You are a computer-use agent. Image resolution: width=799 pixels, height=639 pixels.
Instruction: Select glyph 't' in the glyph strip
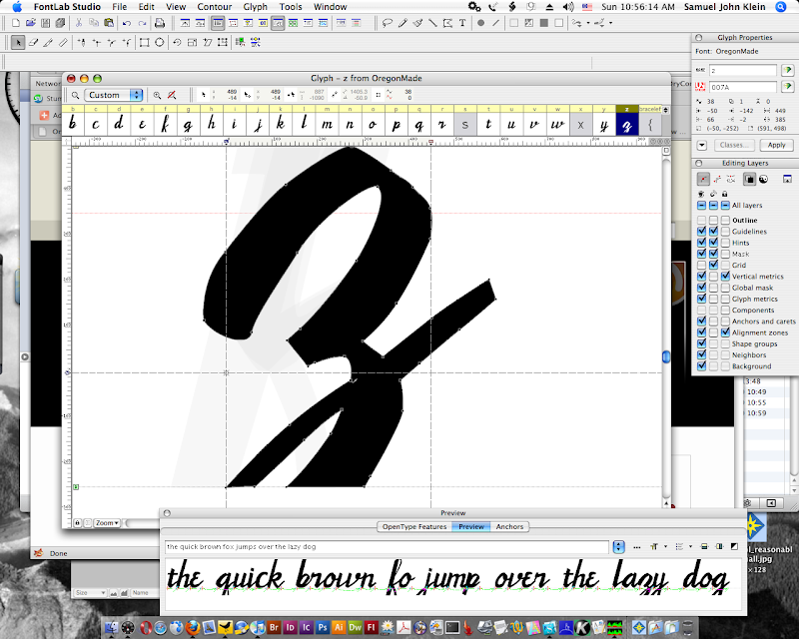(488, 124)
